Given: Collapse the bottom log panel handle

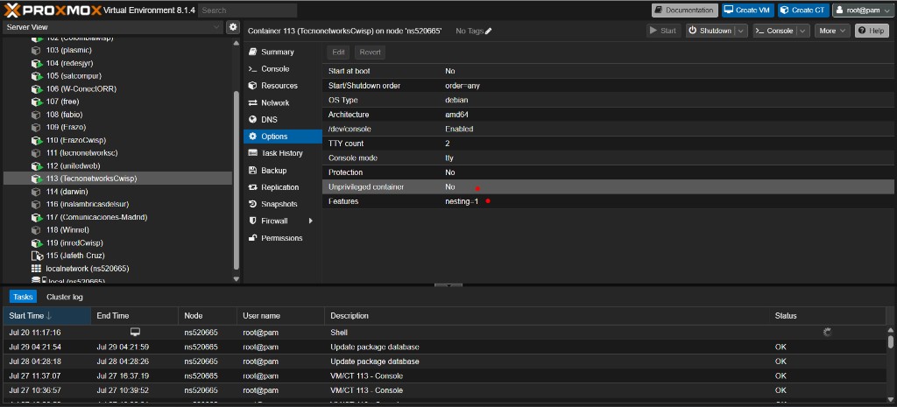Looking at the screenshot, I should (x=448, y=284).
